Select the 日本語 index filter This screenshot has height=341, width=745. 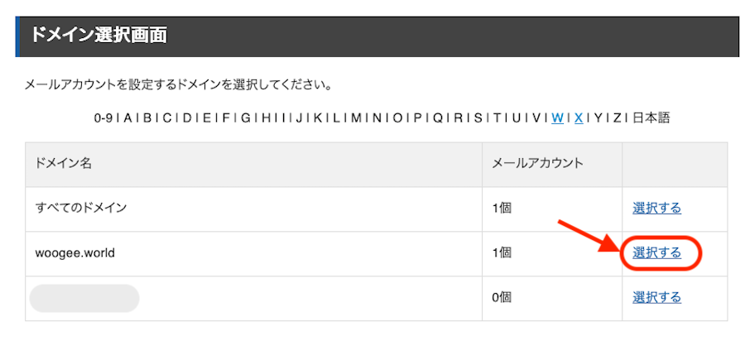pyautogui.click(x=651, y=118)
